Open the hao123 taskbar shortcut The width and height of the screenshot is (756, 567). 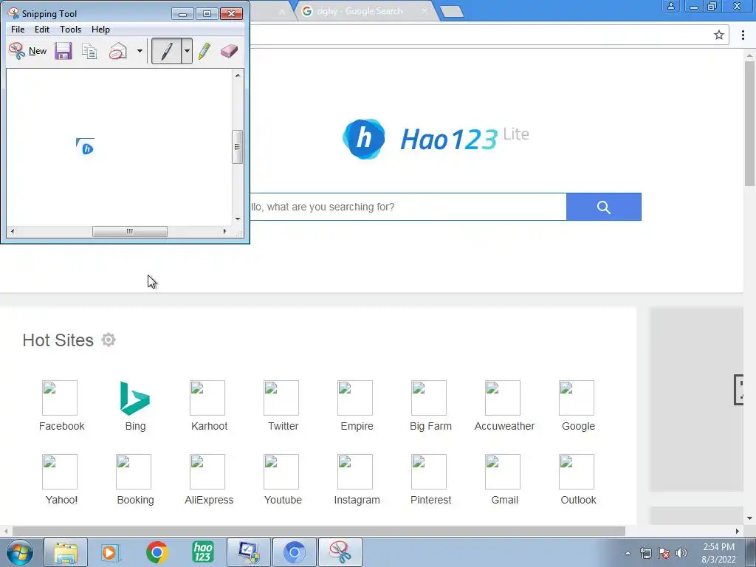[202, 552]
